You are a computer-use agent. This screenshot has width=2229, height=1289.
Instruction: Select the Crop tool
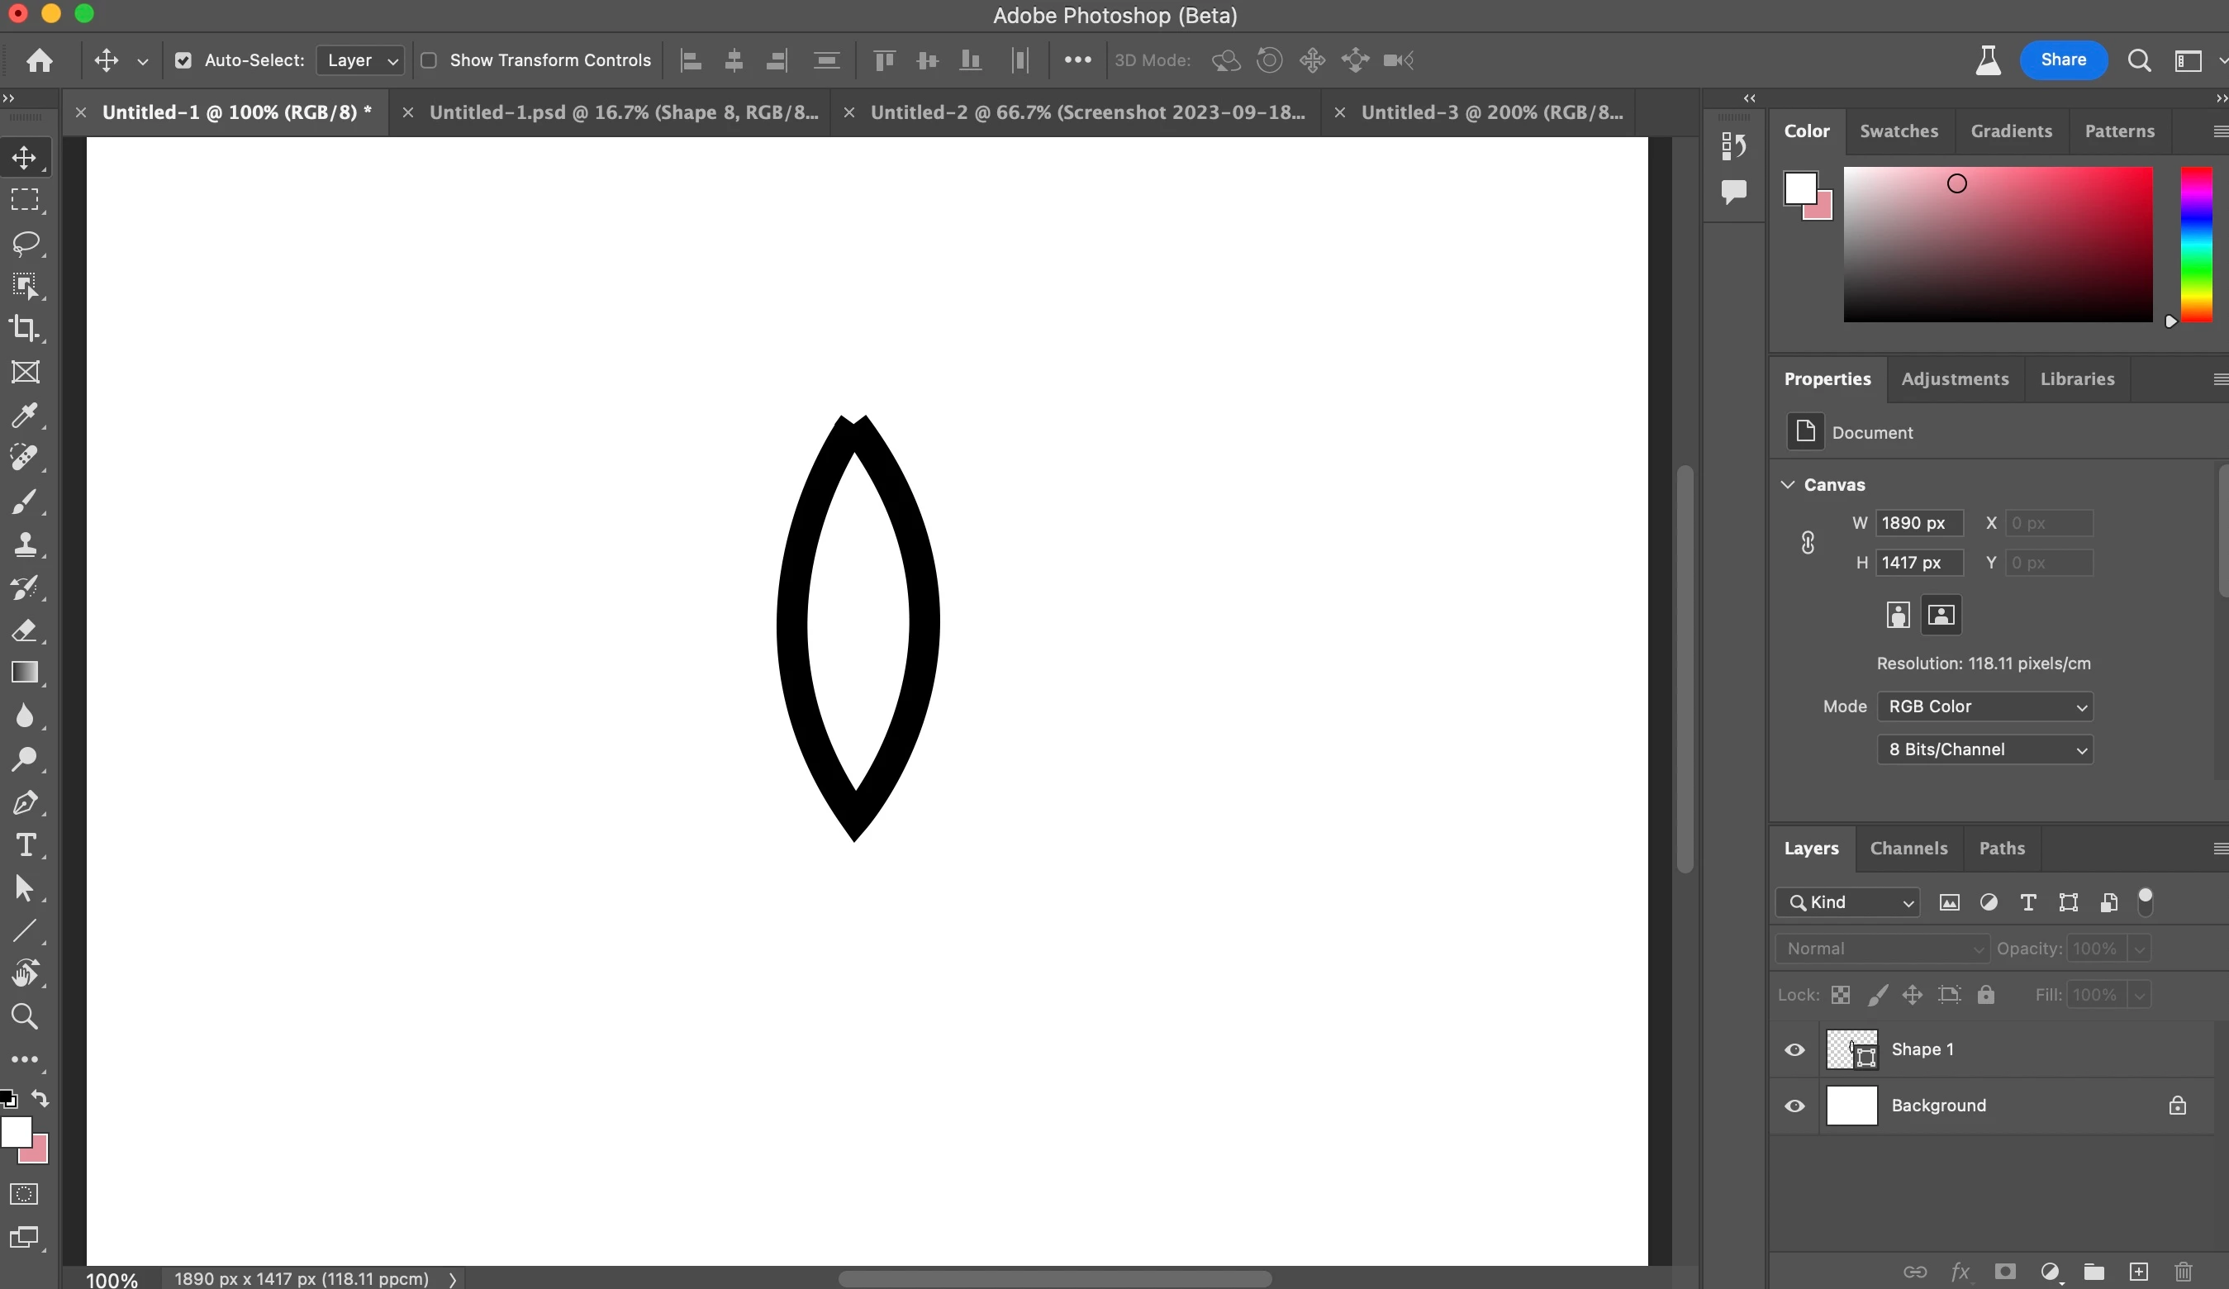click(x=25, y=328)
